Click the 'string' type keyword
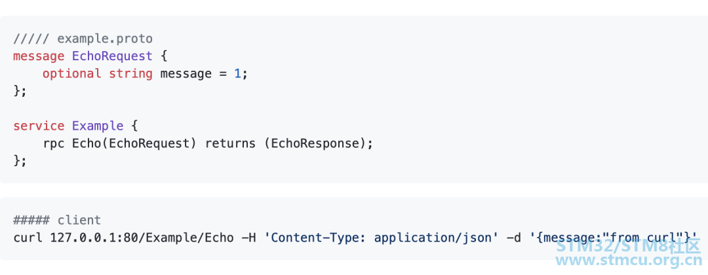This screenshot has width=708, height=275. point(130,73)
